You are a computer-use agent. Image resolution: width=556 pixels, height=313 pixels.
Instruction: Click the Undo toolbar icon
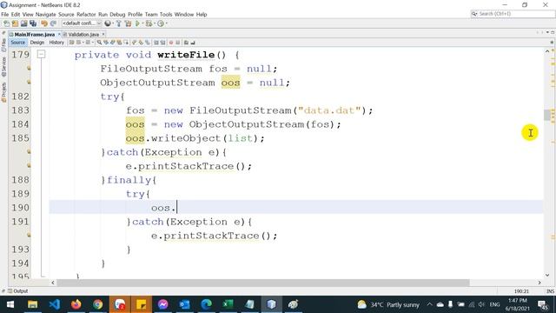(x=44, y=23)
